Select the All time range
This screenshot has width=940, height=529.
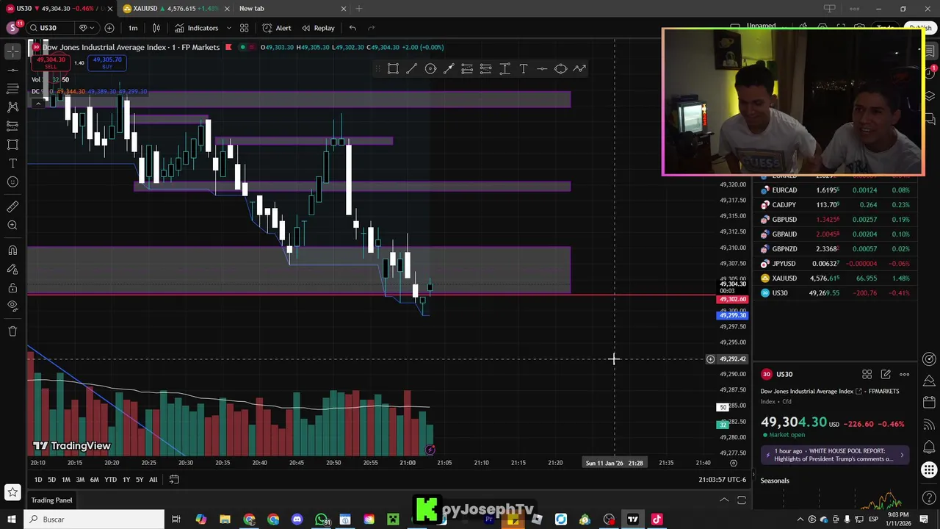click(153, 480)
